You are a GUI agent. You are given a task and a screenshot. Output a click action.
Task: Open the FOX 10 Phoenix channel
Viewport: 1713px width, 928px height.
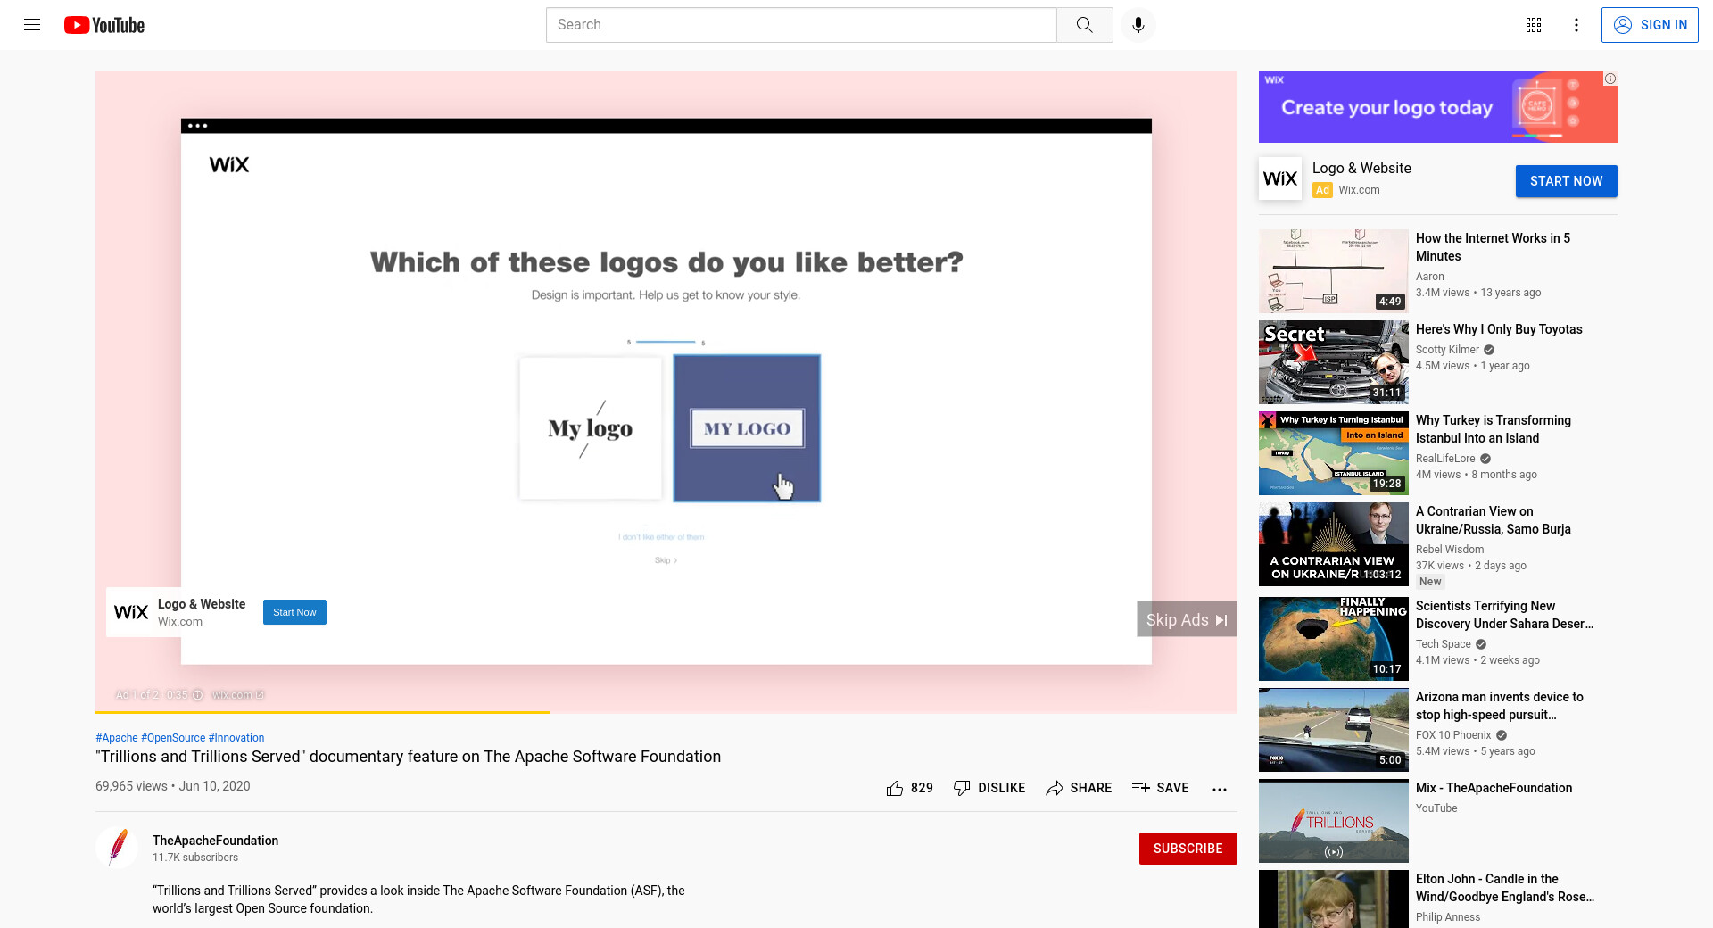pos(1453,735)
